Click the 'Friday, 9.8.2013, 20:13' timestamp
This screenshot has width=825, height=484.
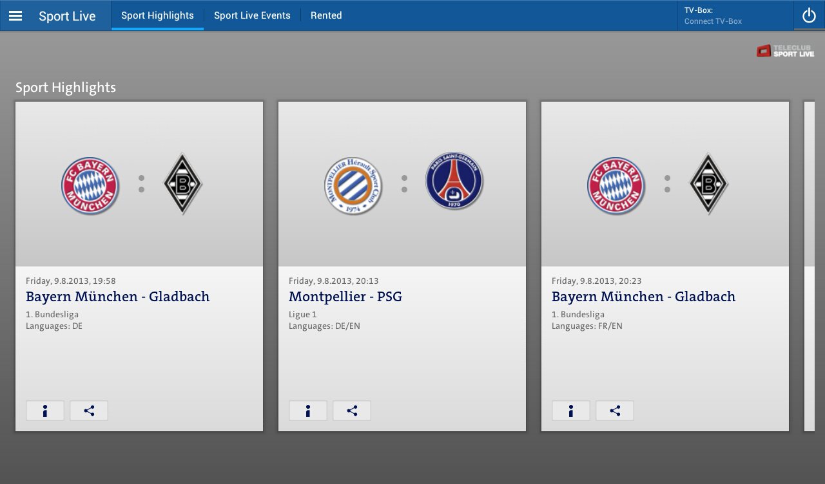coord(334,281)
